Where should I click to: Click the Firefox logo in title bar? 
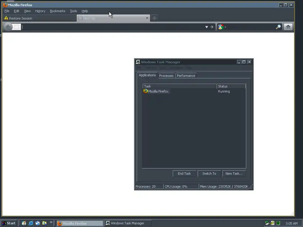click(5, 5)
